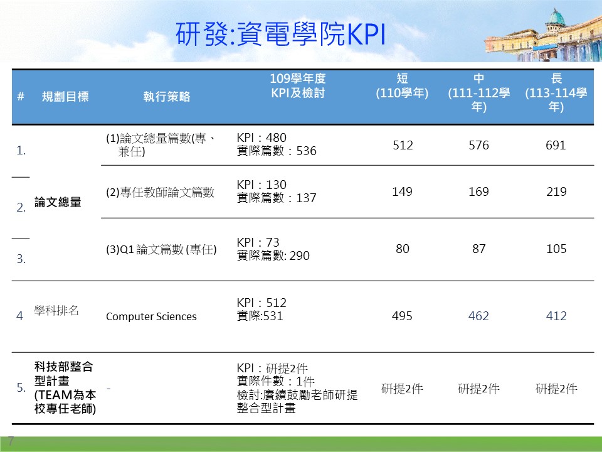
Task: Select the 學科排名 goal label
Action: [56, 310]
